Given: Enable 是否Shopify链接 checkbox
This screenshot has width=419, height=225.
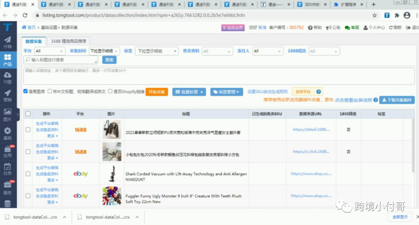Looking at the screenshot, I should [110, 92].
